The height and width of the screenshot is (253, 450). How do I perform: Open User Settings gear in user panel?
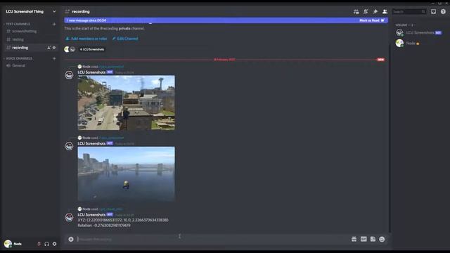(55, 244)
